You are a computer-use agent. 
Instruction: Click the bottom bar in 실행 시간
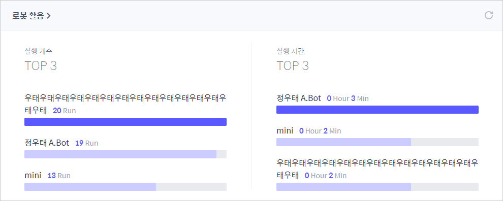[x=377, y=187]
